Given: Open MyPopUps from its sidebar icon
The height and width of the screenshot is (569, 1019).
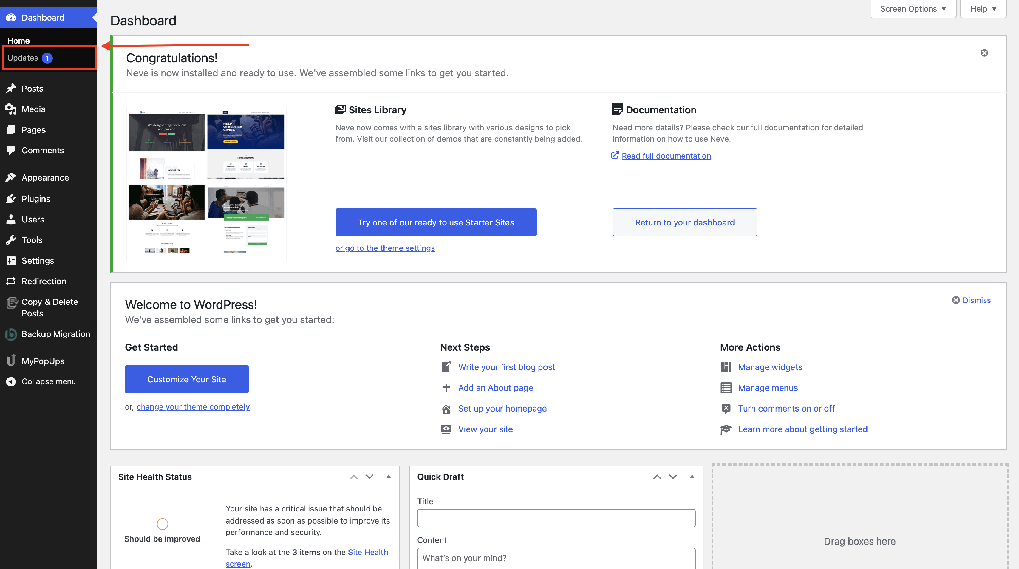Looking at the screenshot, I should (x=11, y=361).
